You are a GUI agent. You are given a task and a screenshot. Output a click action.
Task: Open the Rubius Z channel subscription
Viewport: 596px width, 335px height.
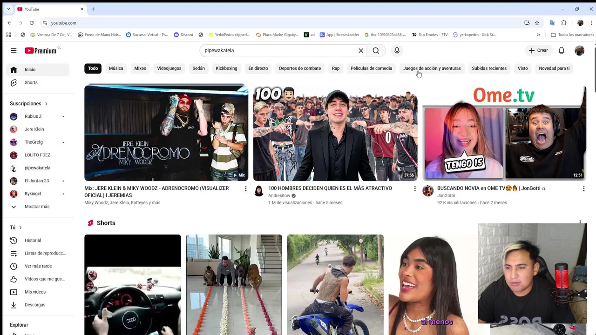coord(38,116)
